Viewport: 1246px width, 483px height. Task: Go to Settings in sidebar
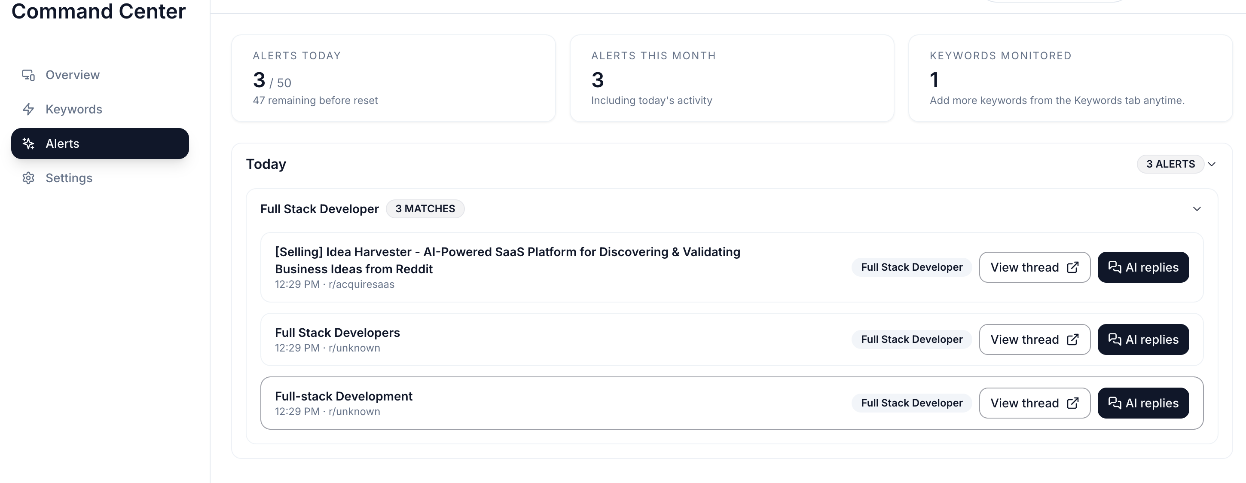[x=69, y=178]
